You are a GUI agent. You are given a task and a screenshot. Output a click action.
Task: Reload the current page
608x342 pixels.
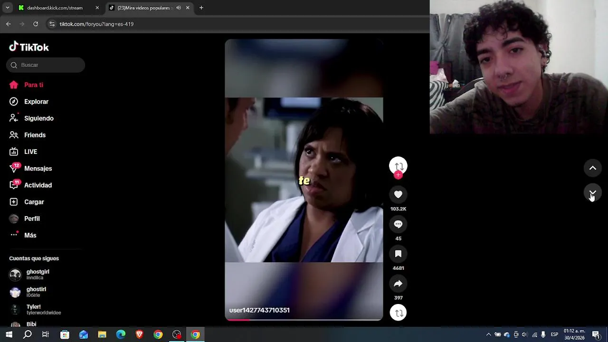click(36, 24)
